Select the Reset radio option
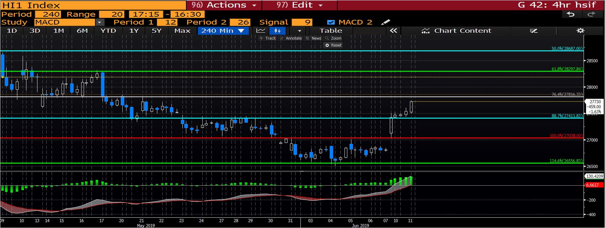The image size is (605, 228). 327,45
